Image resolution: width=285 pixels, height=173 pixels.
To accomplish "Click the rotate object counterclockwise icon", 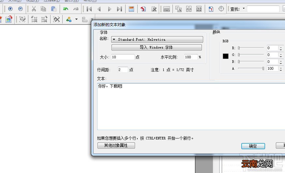I will pos(34,19).
